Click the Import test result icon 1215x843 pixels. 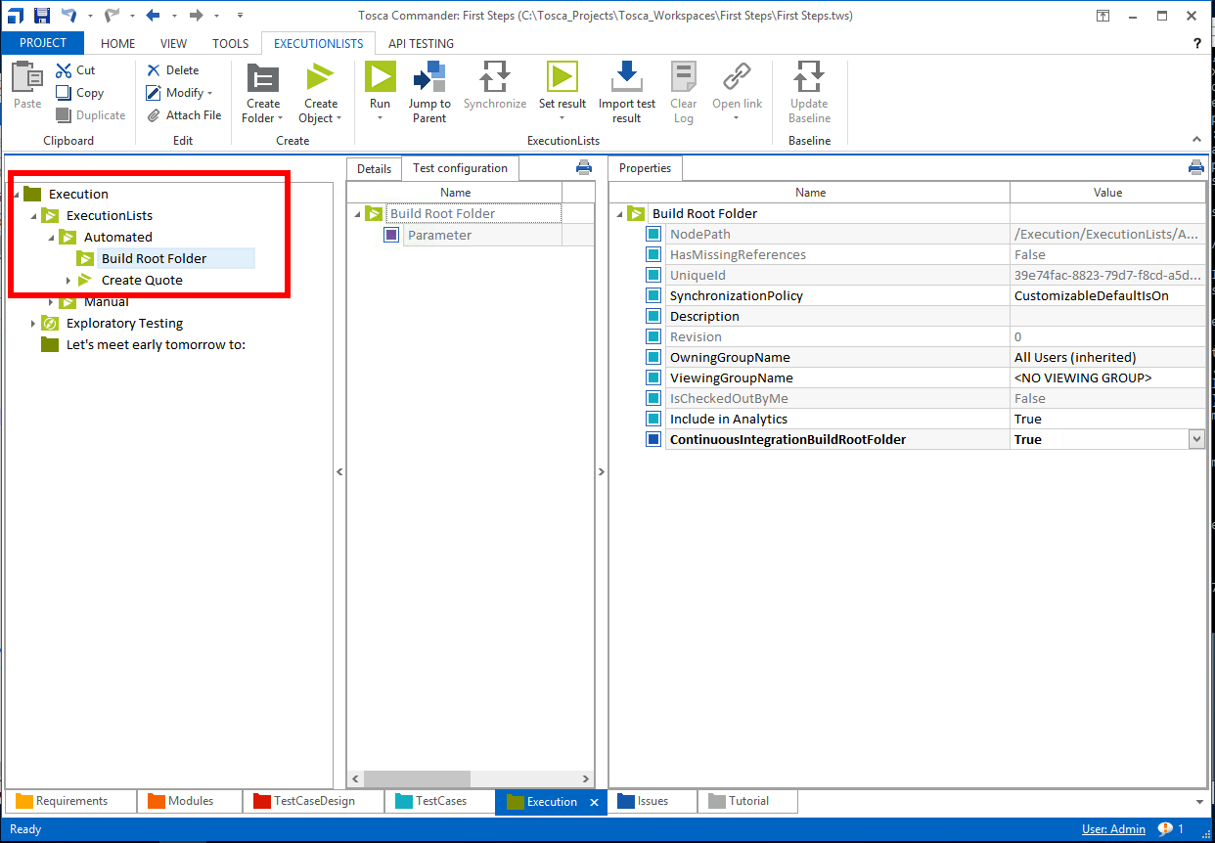coord(627,77)
